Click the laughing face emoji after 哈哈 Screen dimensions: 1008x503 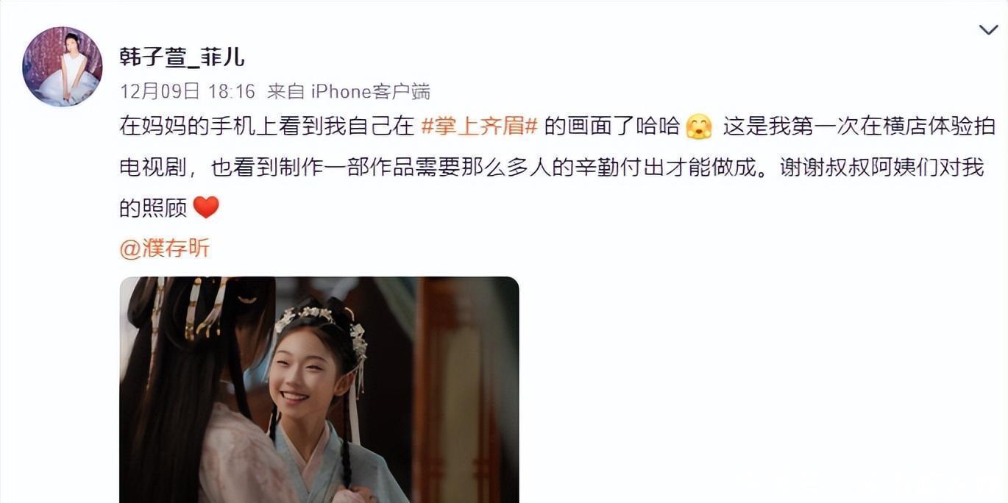click(698, 126)
